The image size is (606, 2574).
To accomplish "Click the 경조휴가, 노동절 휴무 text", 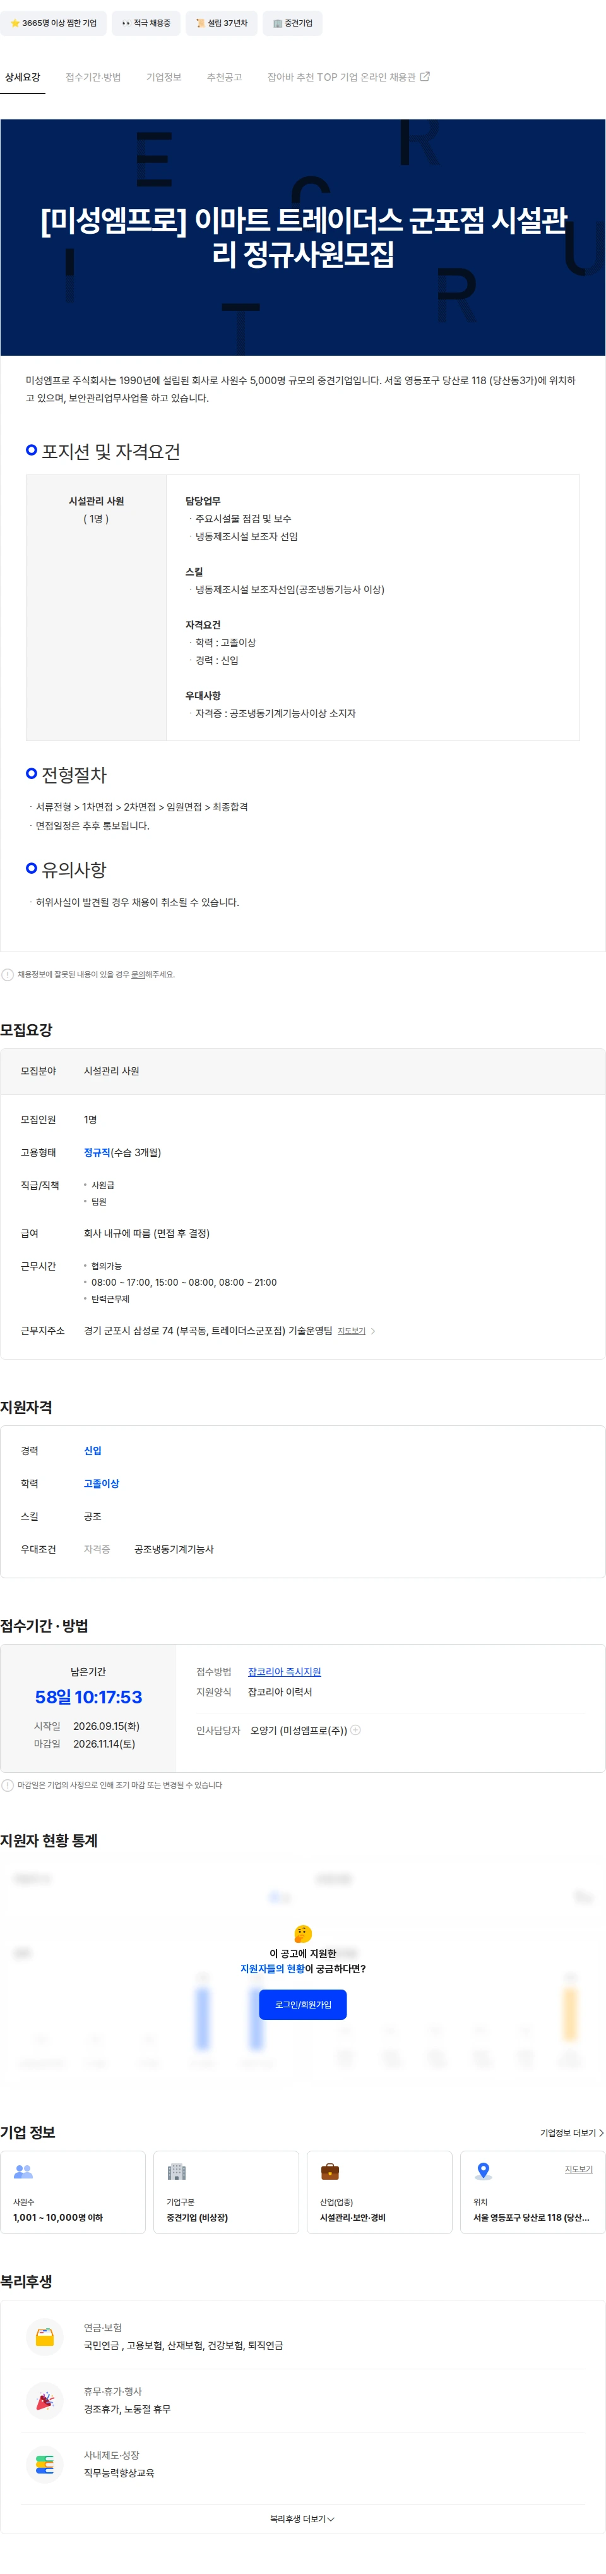I will coord(127,2409).
